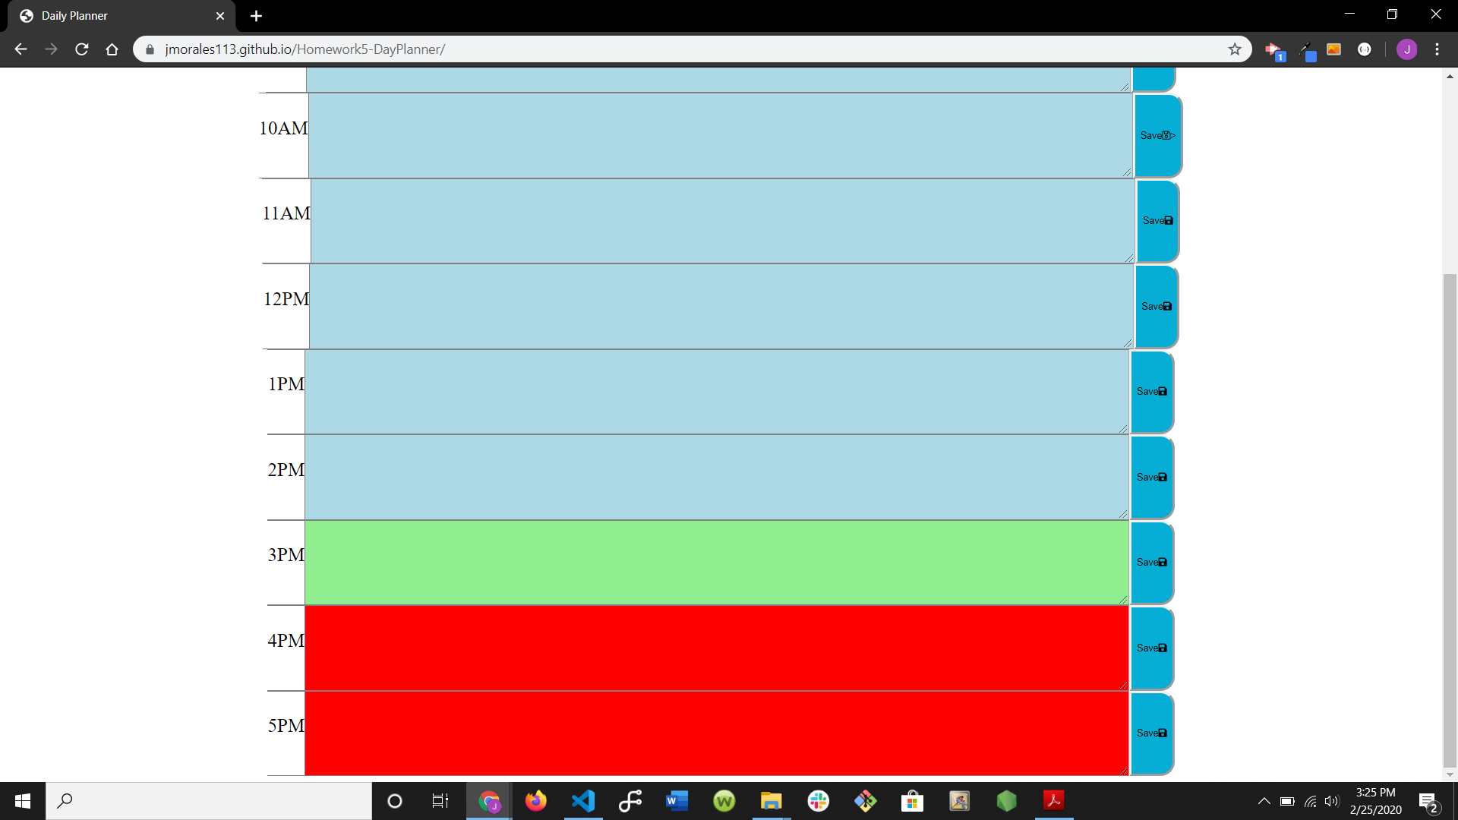Open a new browser tab
Viewport: 1458px width, 820px height.
[256, 16]
